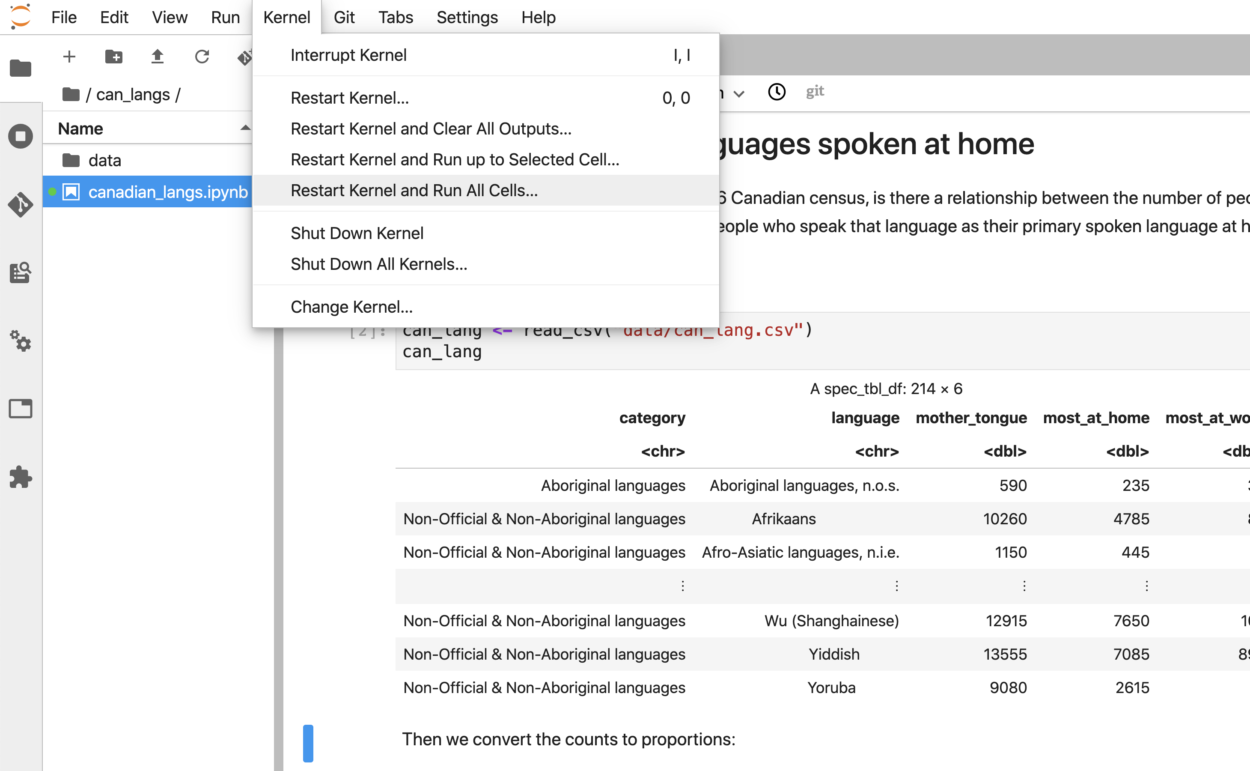
Task: Open the running kernels and terminals panel
Action: click(21, 136)
